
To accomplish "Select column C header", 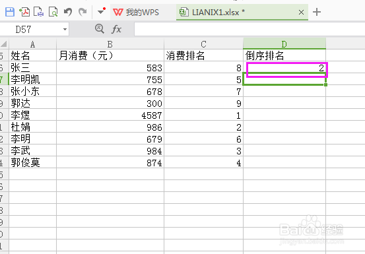I will coord(203,44).
